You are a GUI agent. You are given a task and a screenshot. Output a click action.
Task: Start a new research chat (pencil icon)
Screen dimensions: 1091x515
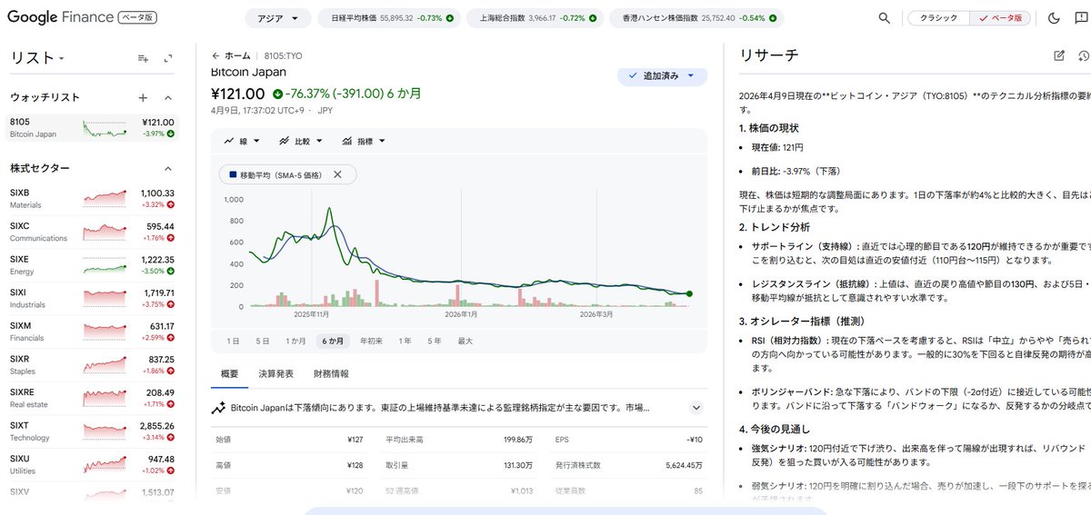[1059, 55]
